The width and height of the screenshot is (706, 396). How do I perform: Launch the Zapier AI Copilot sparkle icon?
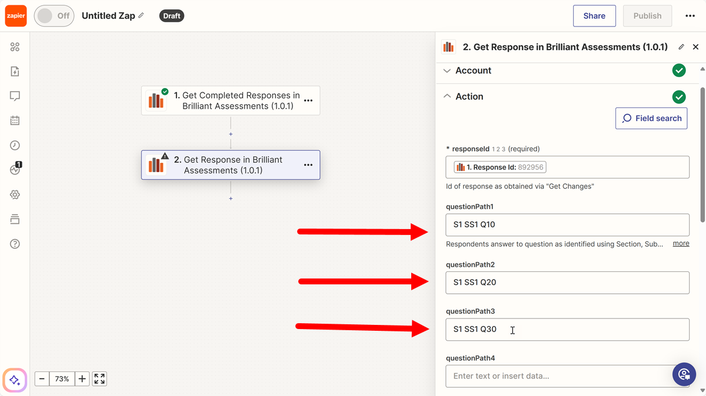tap(14, 380)
